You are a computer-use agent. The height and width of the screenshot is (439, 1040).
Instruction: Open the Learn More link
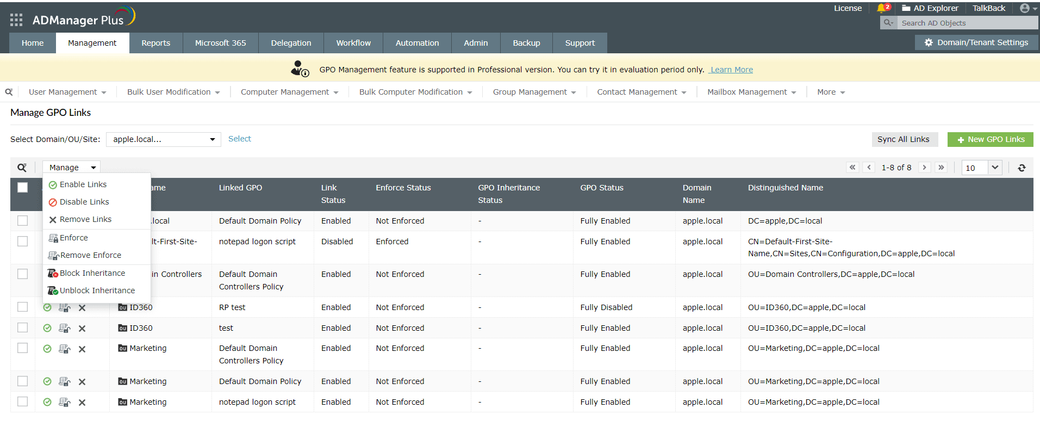click(x=732, y=70)
